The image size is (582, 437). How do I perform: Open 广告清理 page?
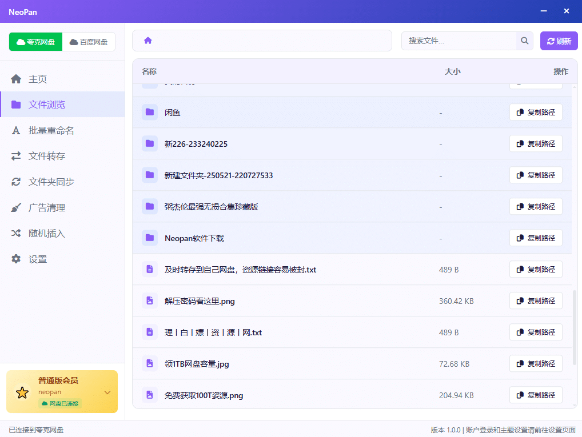click(x=62, y=208)
